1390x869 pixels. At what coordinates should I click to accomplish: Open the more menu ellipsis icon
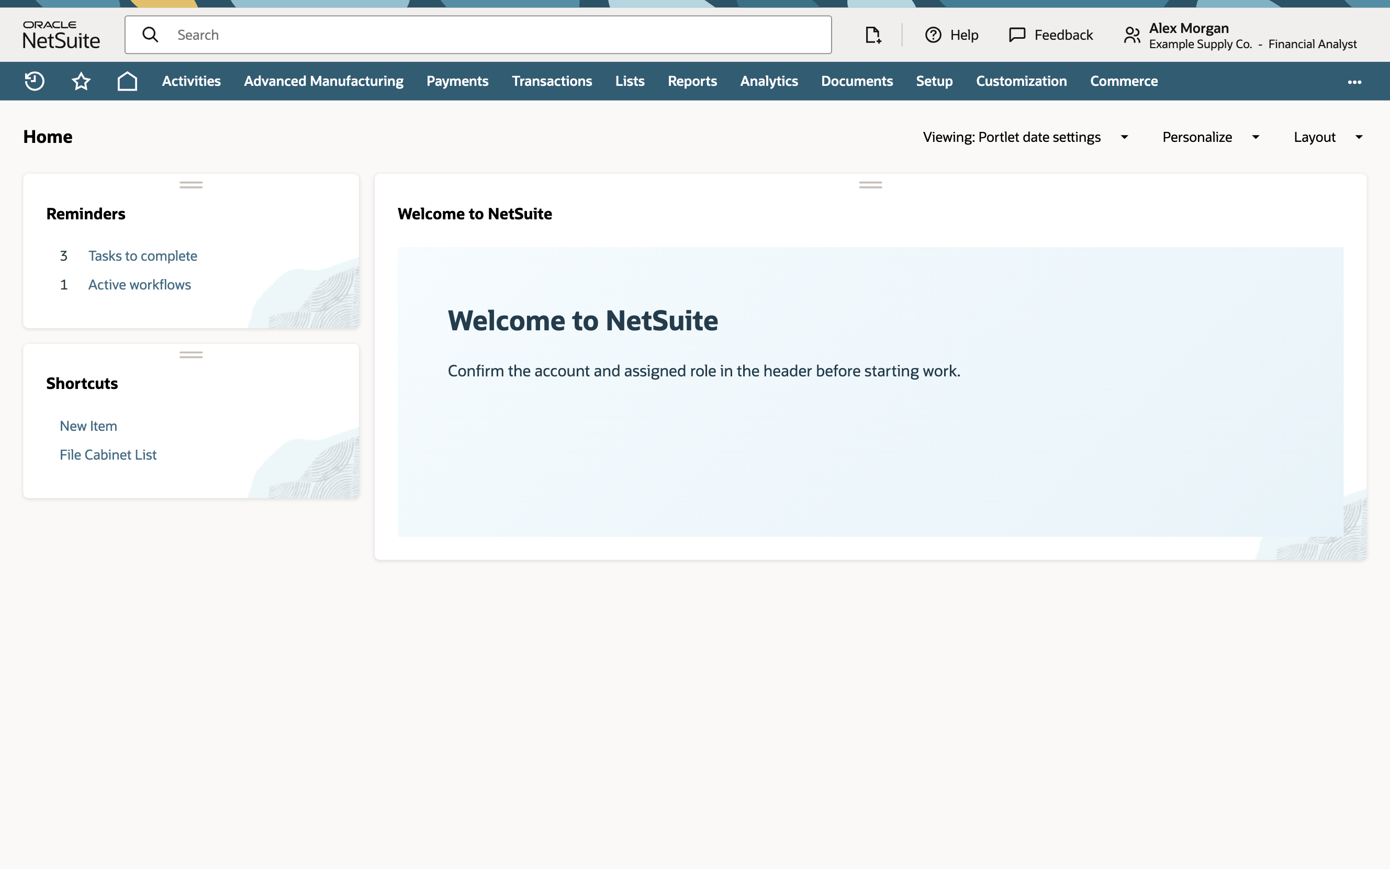[x=1354, y=82]
